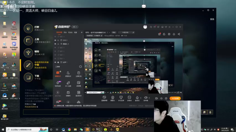236x132 pixels.
Task: Add a 摄像头 source from bottom bar
Action: tap(113, 99)
